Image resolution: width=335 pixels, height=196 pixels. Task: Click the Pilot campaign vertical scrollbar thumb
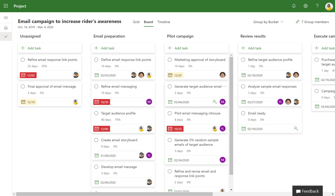pos(231,116)
